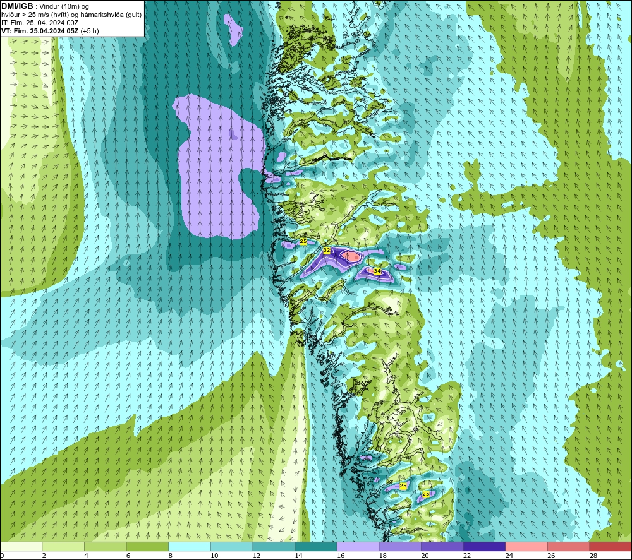Click the salmon 26-28 m/s color swatch

(569, 546)
